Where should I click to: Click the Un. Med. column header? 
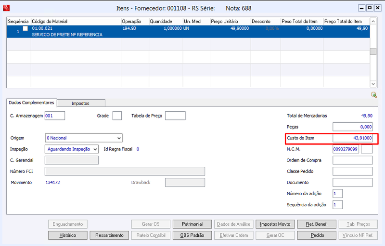[x=196, y=21]
